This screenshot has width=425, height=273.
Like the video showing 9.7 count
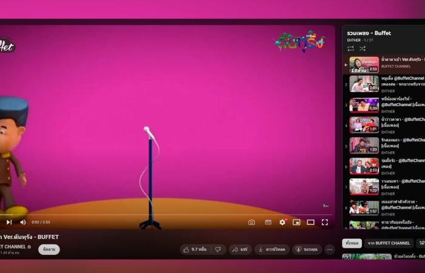(x=195, y=249)
